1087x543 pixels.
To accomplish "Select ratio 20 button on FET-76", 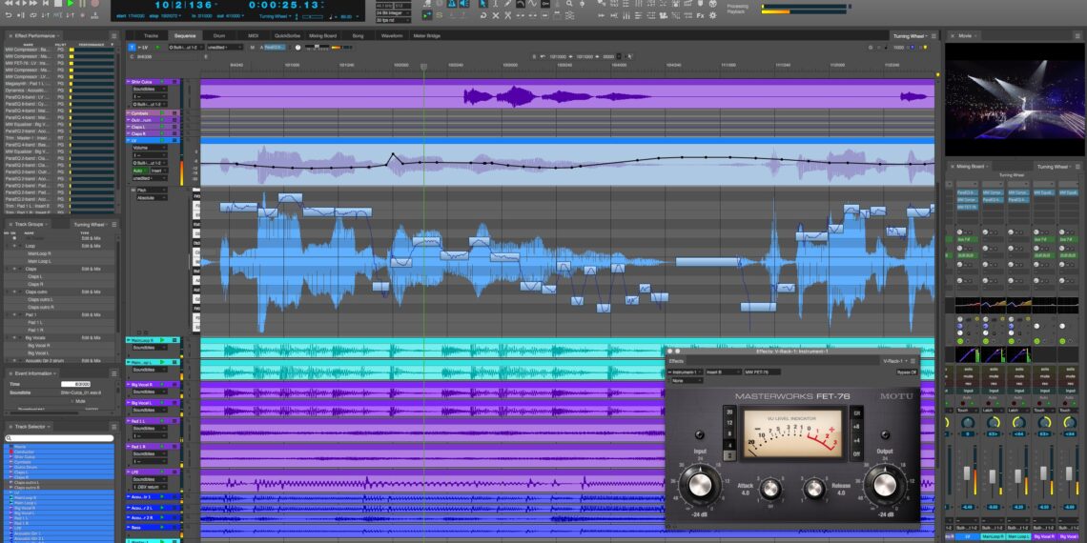I will pos(729,412).
